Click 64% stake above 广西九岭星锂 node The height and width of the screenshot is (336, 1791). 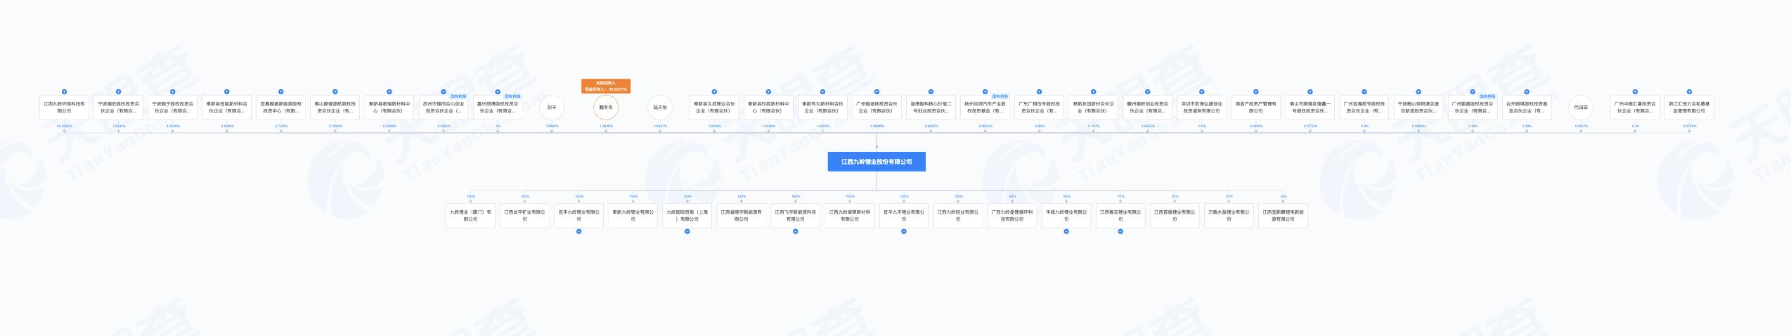(1012, 197)
